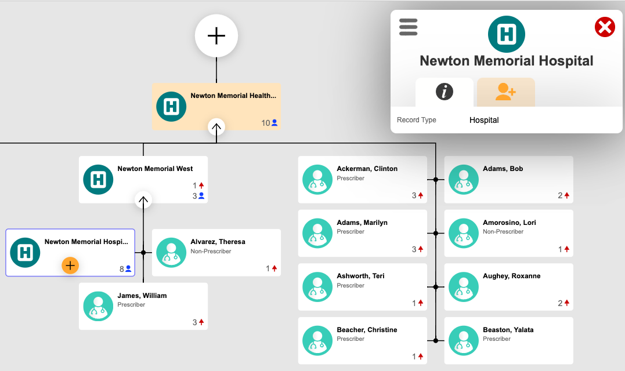Viewport: 625px width, 371px height.
Task: Switch to the info tab
Action: 445,92
